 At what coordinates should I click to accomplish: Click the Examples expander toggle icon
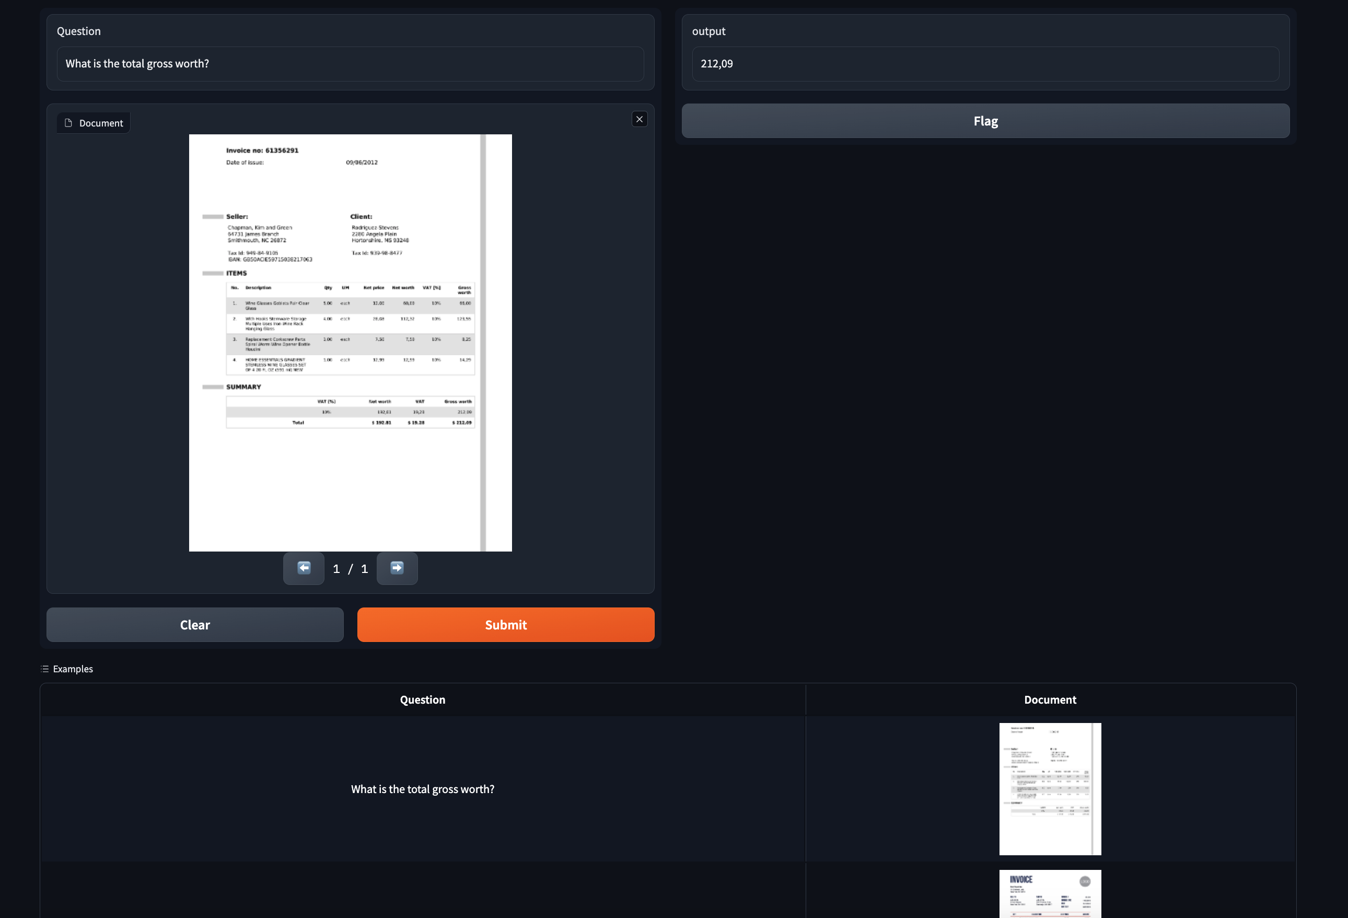click(46, 669)
